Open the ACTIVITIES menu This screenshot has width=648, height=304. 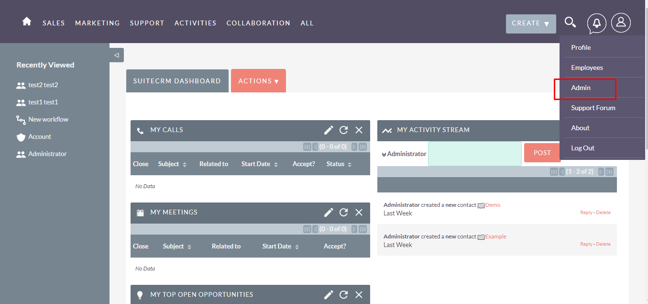195,23
